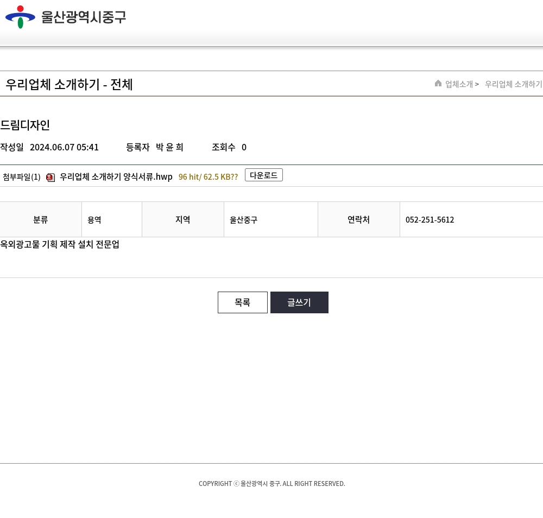
Task: Select the date 2024.06.07 05:41
Action: tap(65, 147)
